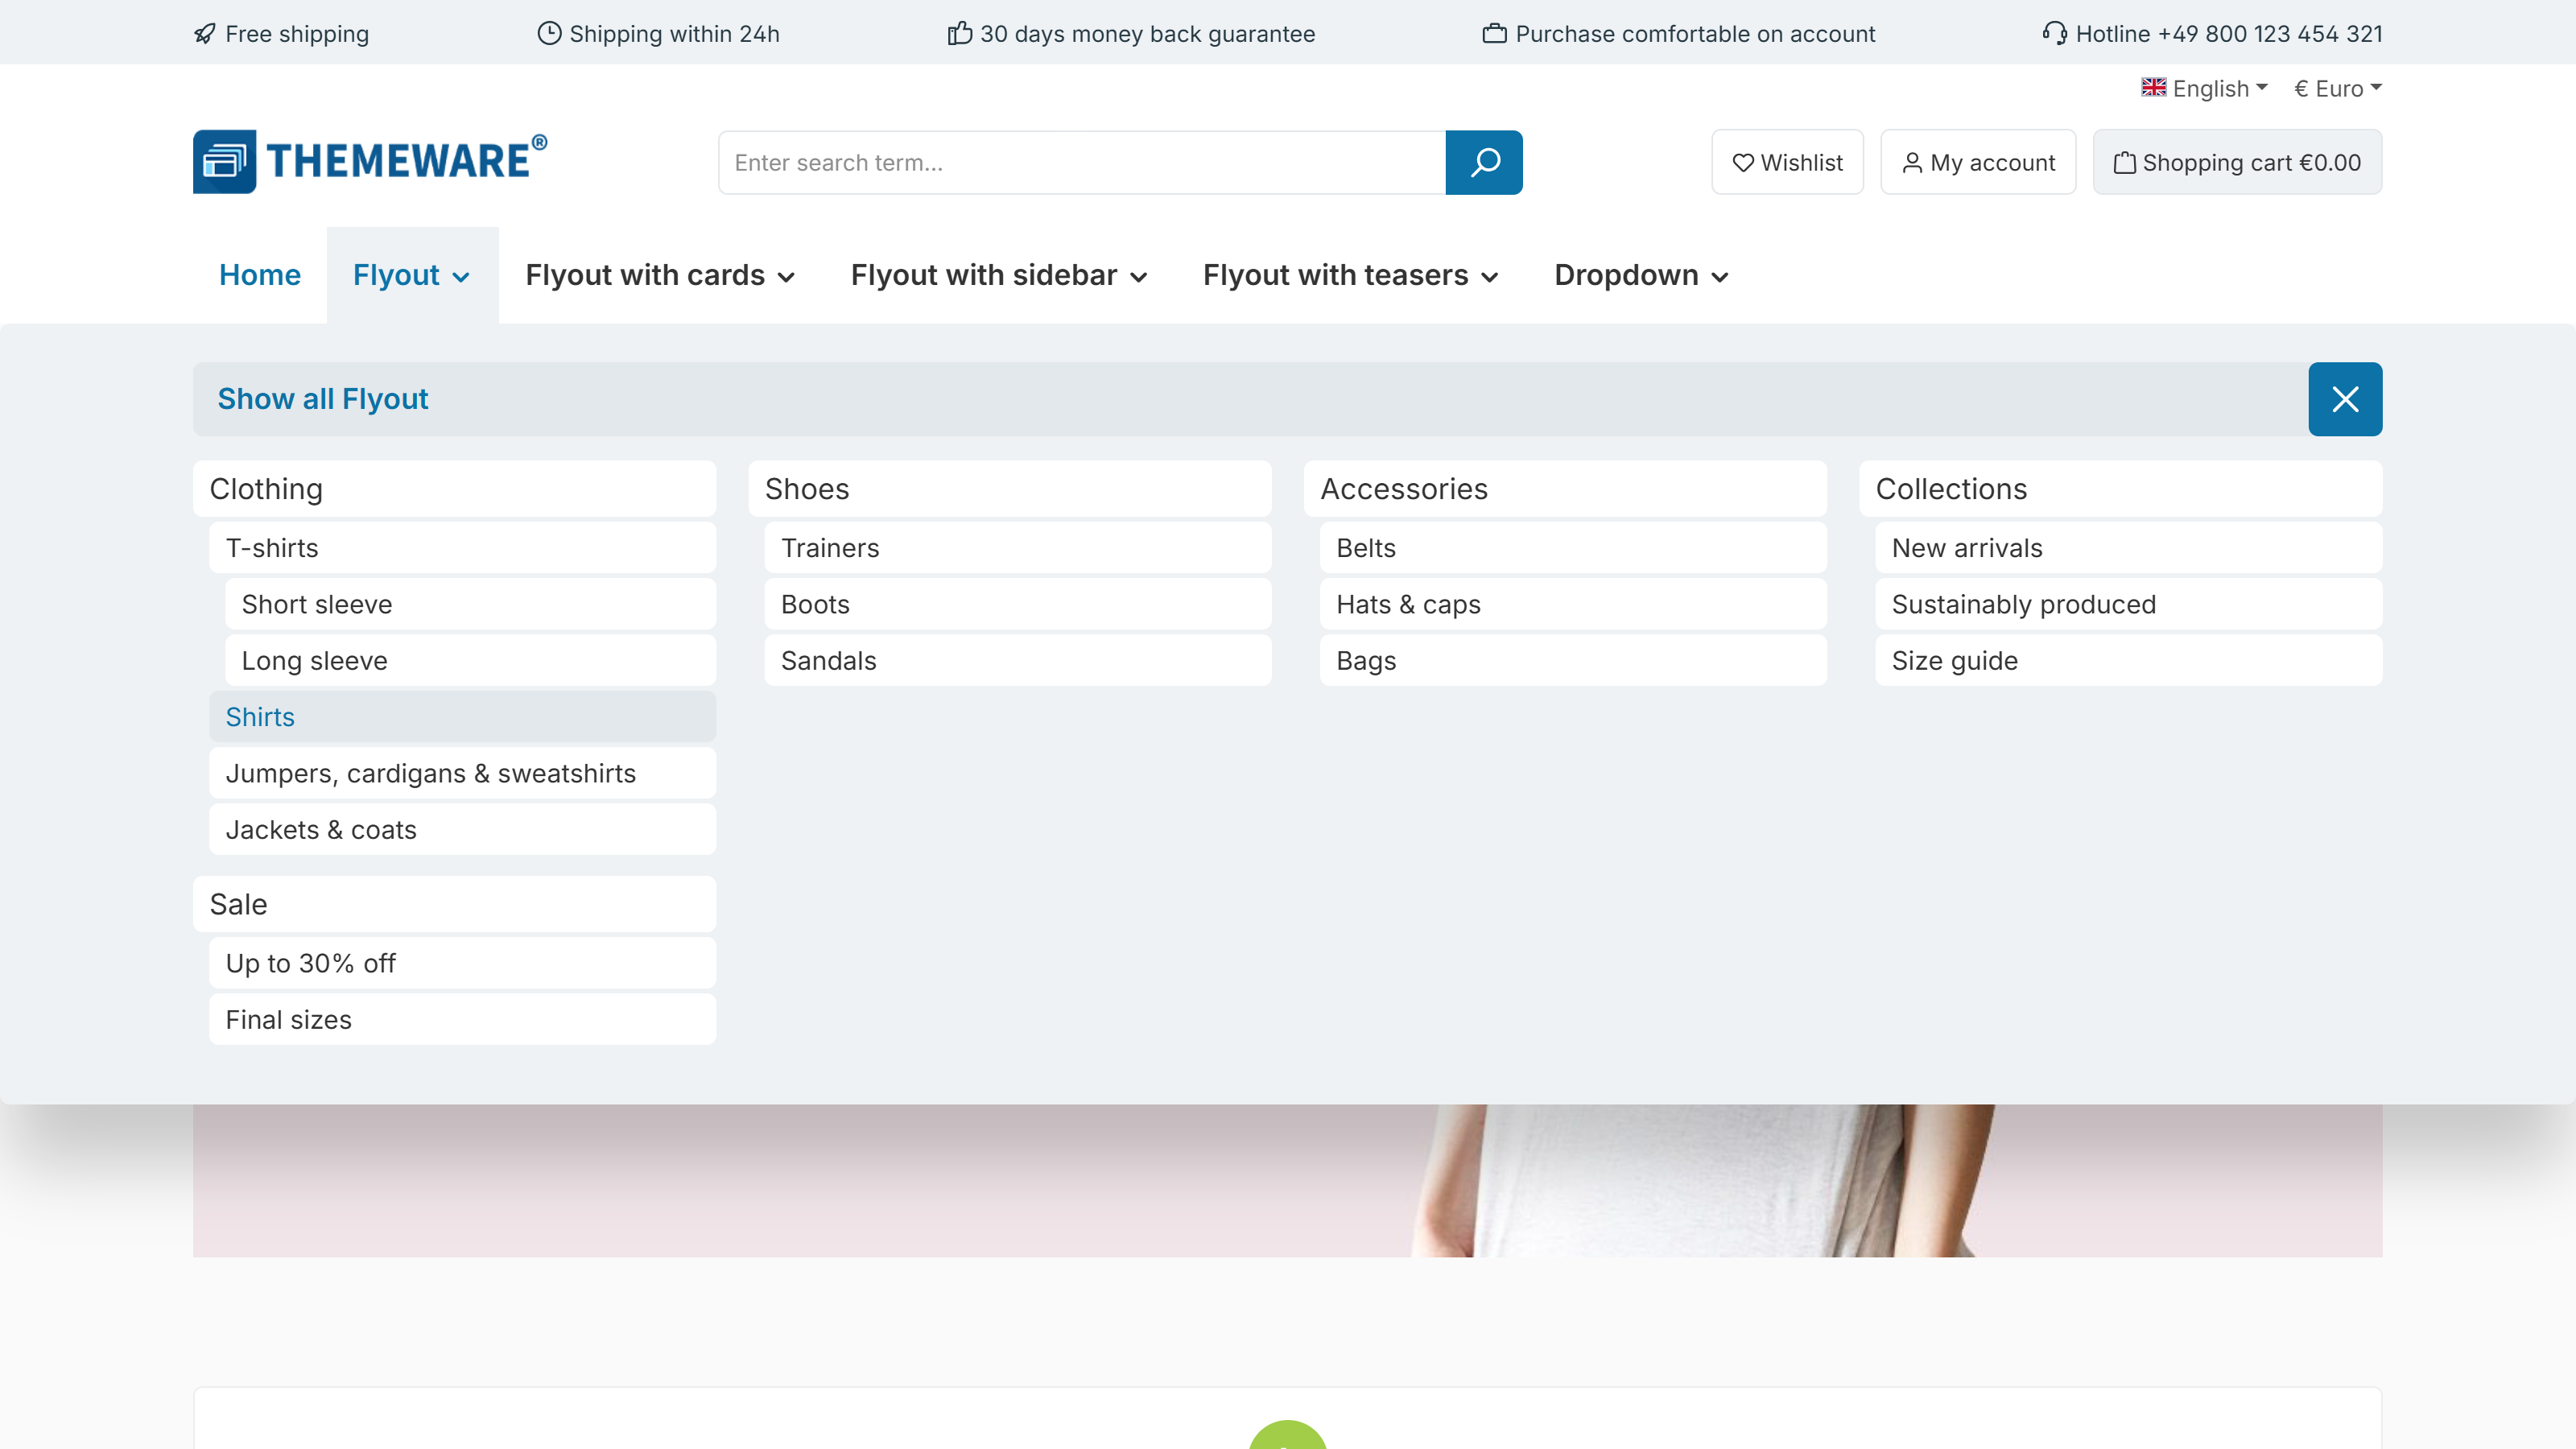
Task: Click the hero banner image of woman
Action: click(1288, 1180)
